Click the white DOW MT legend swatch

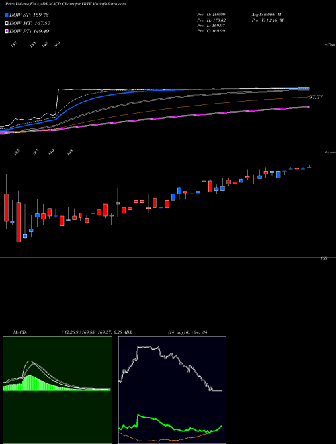coord(7,24)
